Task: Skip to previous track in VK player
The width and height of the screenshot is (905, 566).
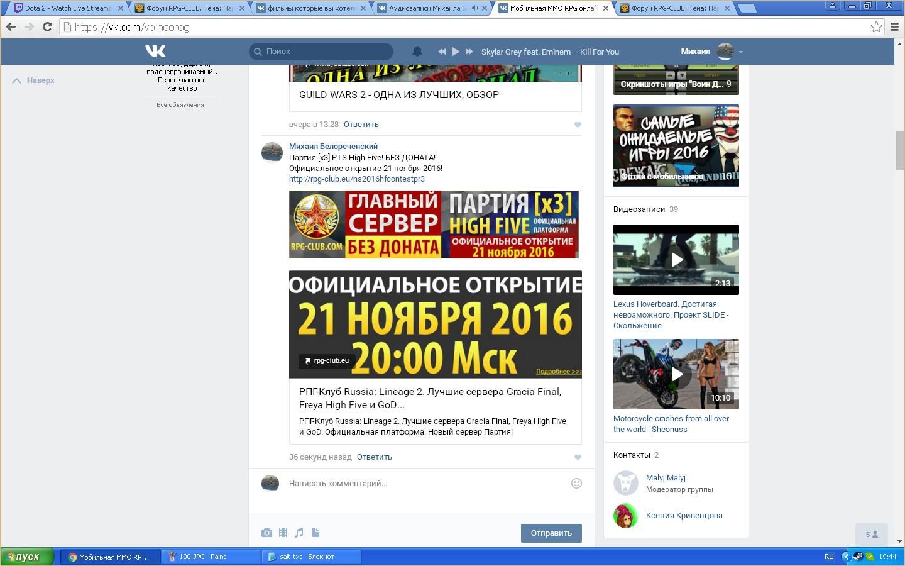Action: pos(442,52)
